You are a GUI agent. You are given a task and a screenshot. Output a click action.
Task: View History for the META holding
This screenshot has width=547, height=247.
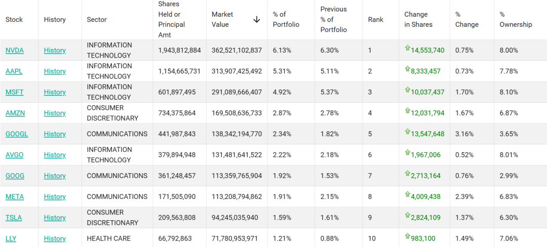pos(55,197)
